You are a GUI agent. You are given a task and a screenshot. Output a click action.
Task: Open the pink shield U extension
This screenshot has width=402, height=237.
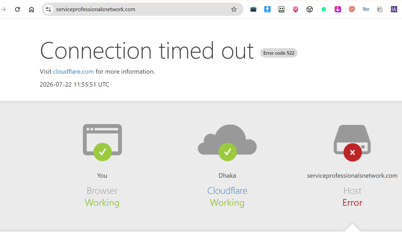pyautogui.click(x=296, y=9)
